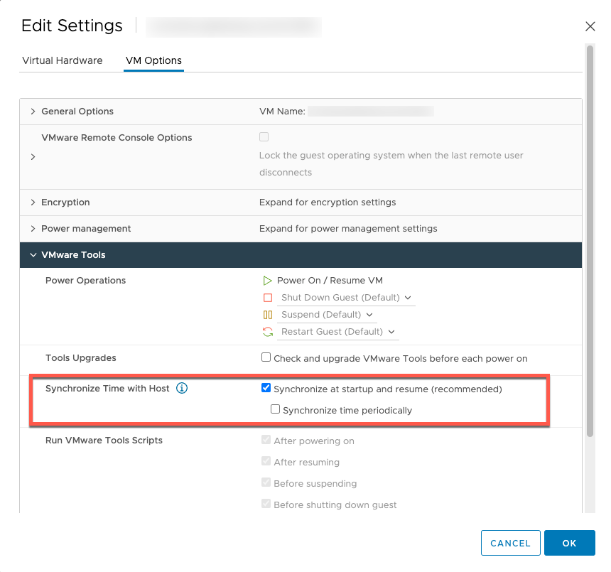Check the box to upgrade VMware Tools before power on
This screenshot has height=572, width=611.
point(266,357)
